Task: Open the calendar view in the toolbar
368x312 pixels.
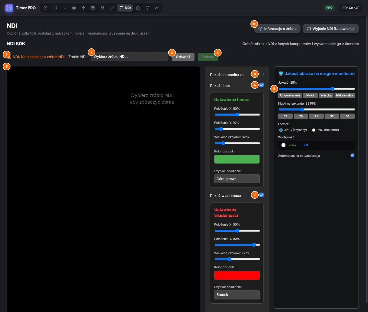Action: [93, 8]
